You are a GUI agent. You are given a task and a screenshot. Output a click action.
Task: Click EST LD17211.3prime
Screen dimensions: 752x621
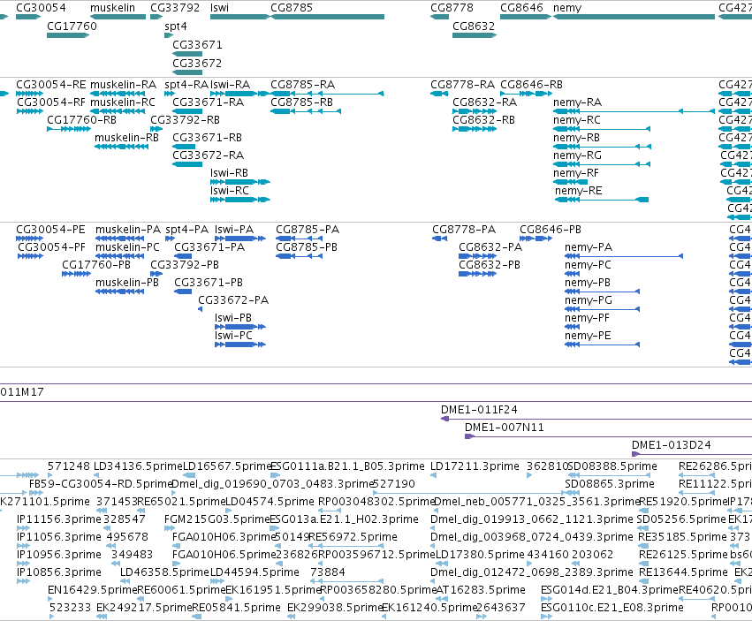[x=475, y=466]
